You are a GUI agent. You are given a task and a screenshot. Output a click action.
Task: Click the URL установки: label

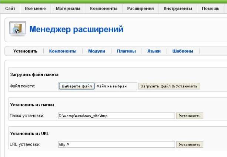25,144
